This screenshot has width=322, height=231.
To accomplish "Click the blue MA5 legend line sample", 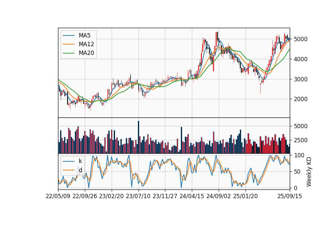I will click(x=68, y=35).
